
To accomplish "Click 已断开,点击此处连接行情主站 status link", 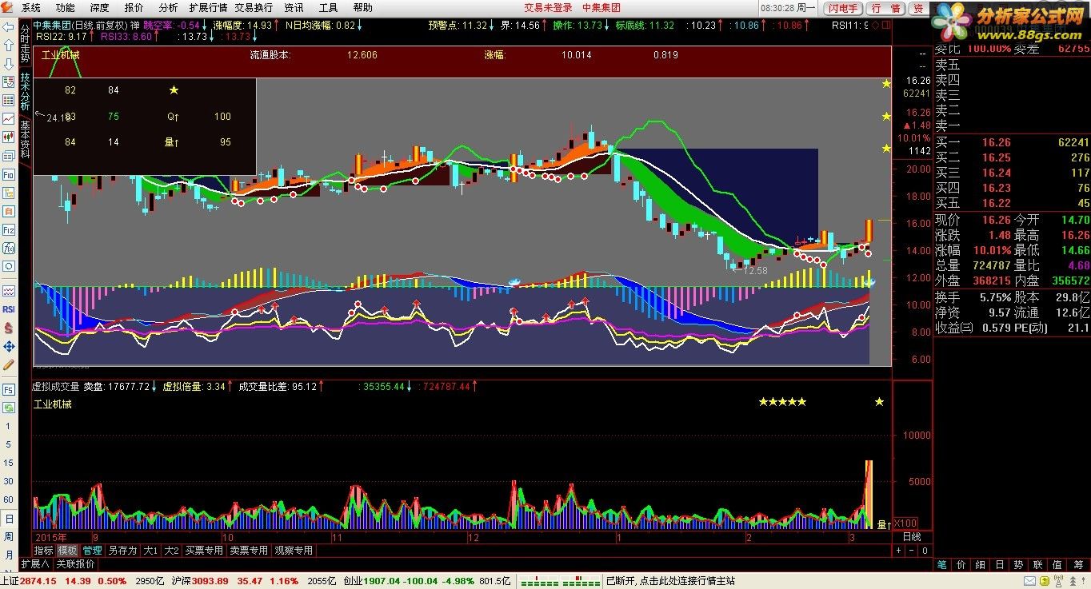I will 670,581.
